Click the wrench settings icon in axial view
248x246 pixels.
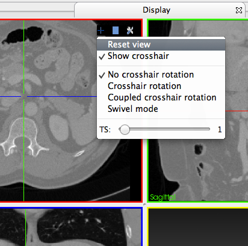130,31
